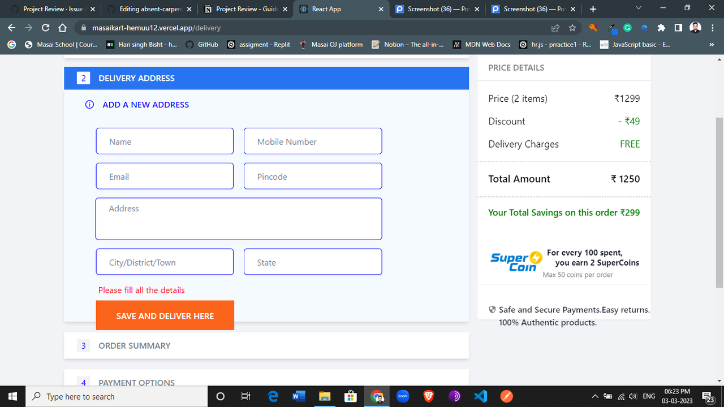Click the ADD A NEW ADDRESS heading
This screenshot has width=724, height=407.
[x=146, y=105]
